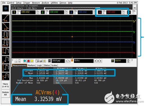Switch to the Logic tab
The image size is (146, 106).
click(x=39, y=65)
